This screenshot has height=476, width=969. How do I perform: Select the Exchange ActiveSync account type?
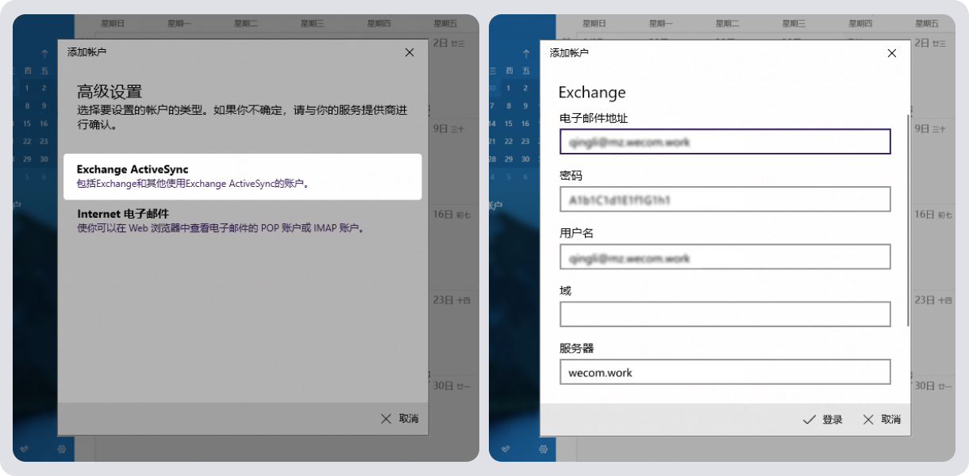(x=242, y=176)
